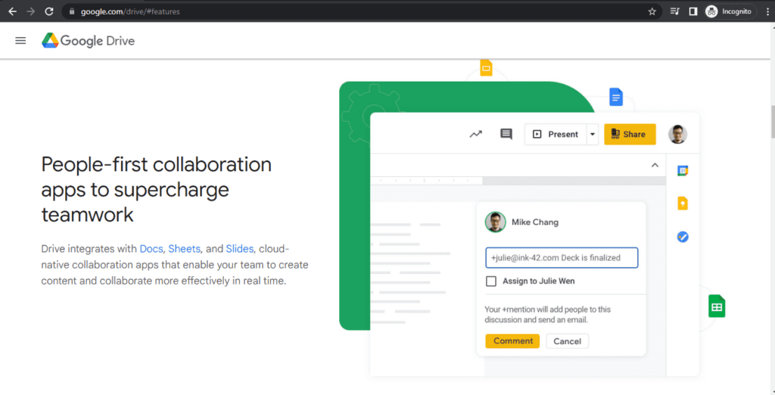Click the activity trend line icon
Viewport: 775px width, 395px height.
click(x=475, y=134)
